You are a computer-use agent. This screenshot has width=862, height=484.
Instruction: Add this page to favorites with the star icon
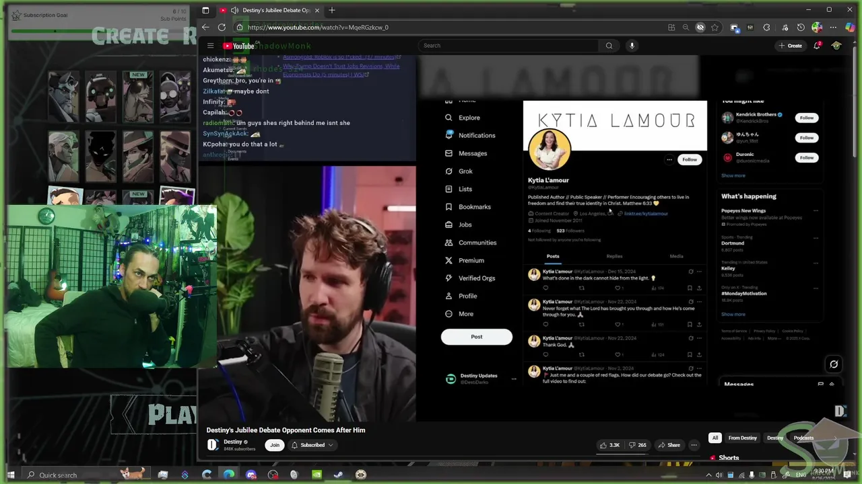[x=715, y=28]
